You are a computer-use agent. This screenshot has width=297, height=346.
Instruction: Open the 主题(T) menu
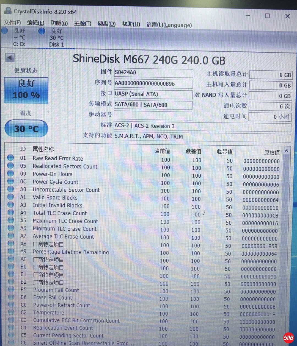click(82, 23)
